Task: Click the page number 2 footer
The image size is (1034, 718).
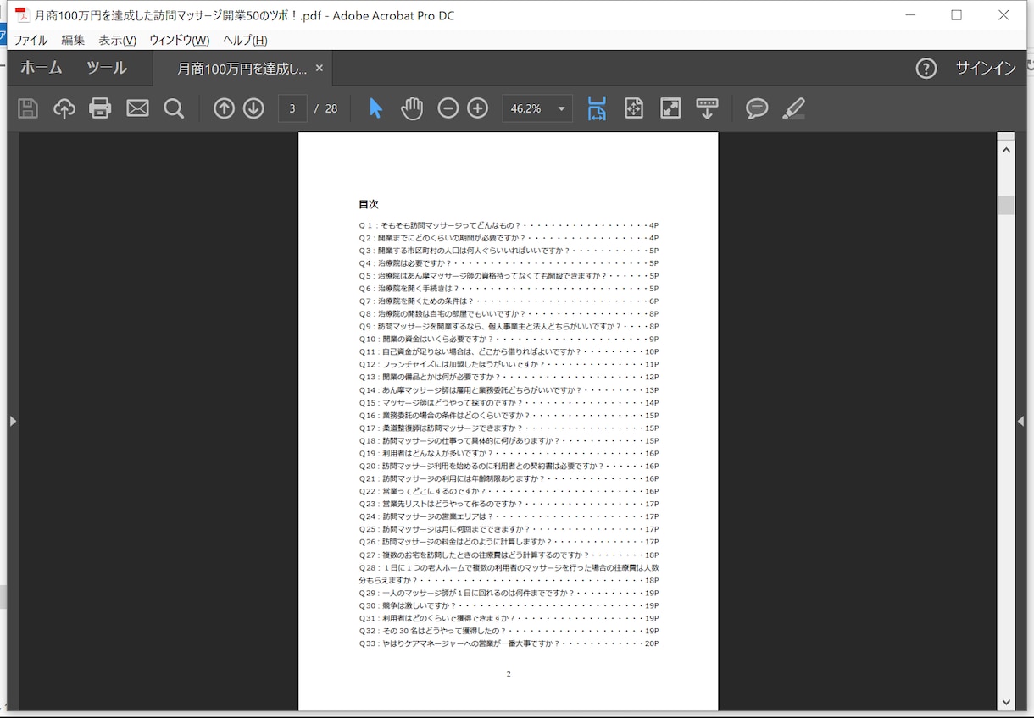Action: [509, 674]
